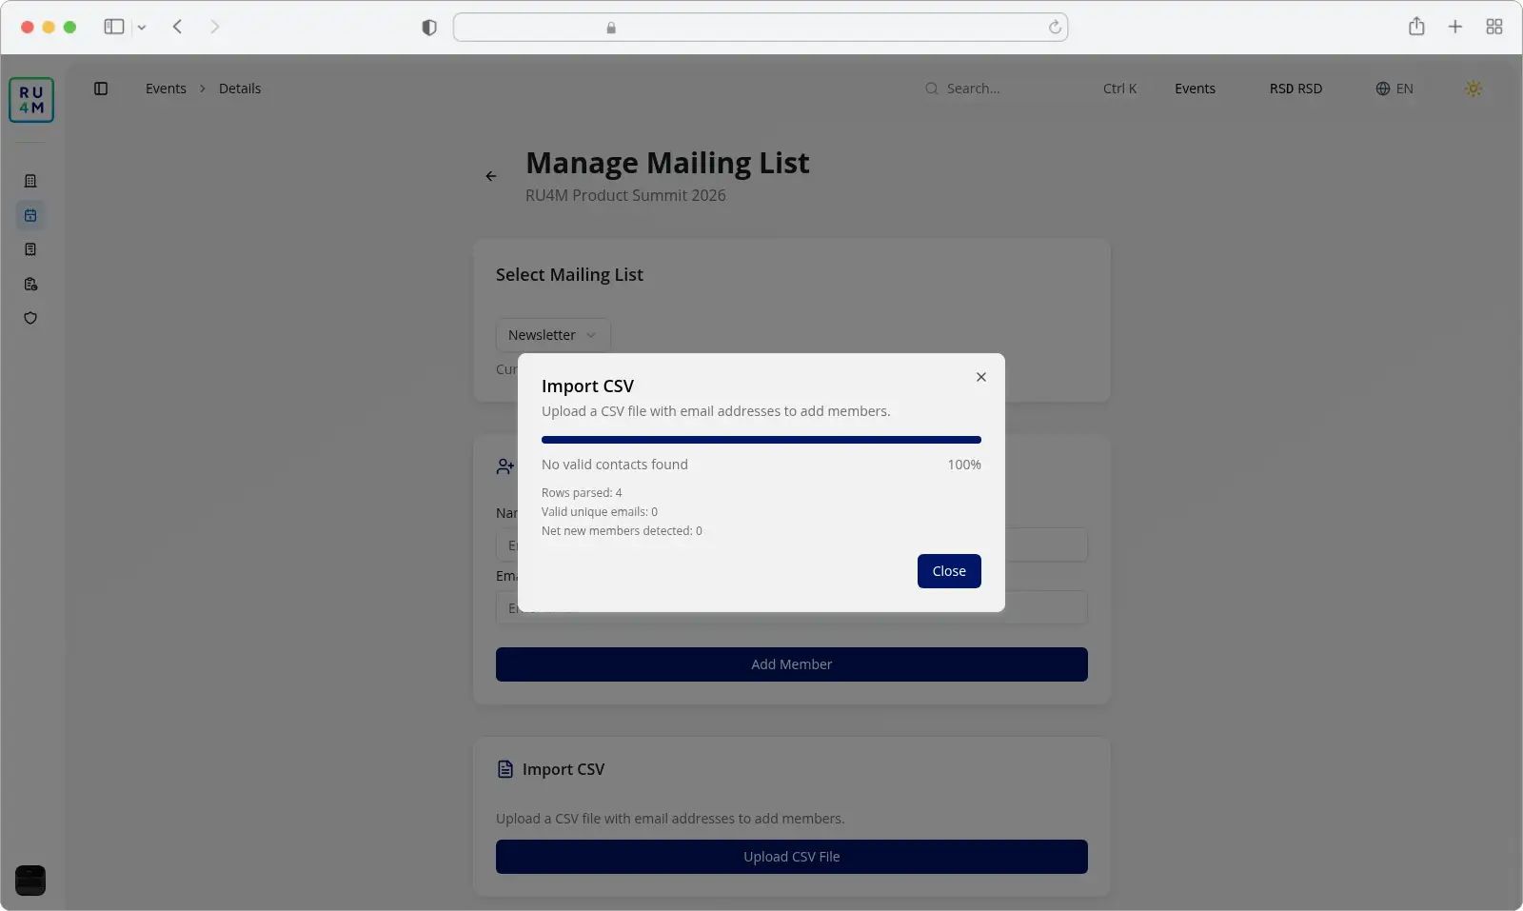1523x911 pixels.
Task: Open Safari sidebar dropdown chevron
Action: click(x=142, y=28)
